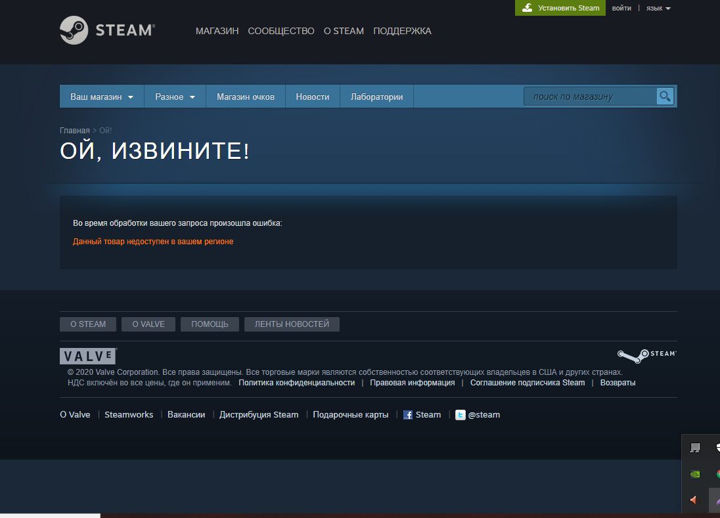This screenshot has height=518, width=720.
Task: Open the Ваш магазин dropdown
Action: pos(101,97)
